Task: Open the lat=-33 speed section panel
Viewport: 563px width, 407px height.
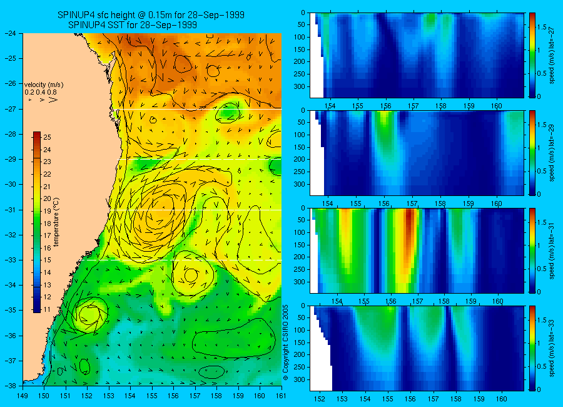Action: (x=417, y=348)
